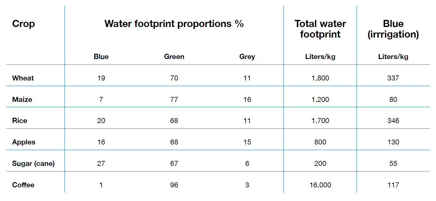Screen dimensions: 436x201
Task: Select the Sugar (cane) row label
Action: click(x=33, y=164)
